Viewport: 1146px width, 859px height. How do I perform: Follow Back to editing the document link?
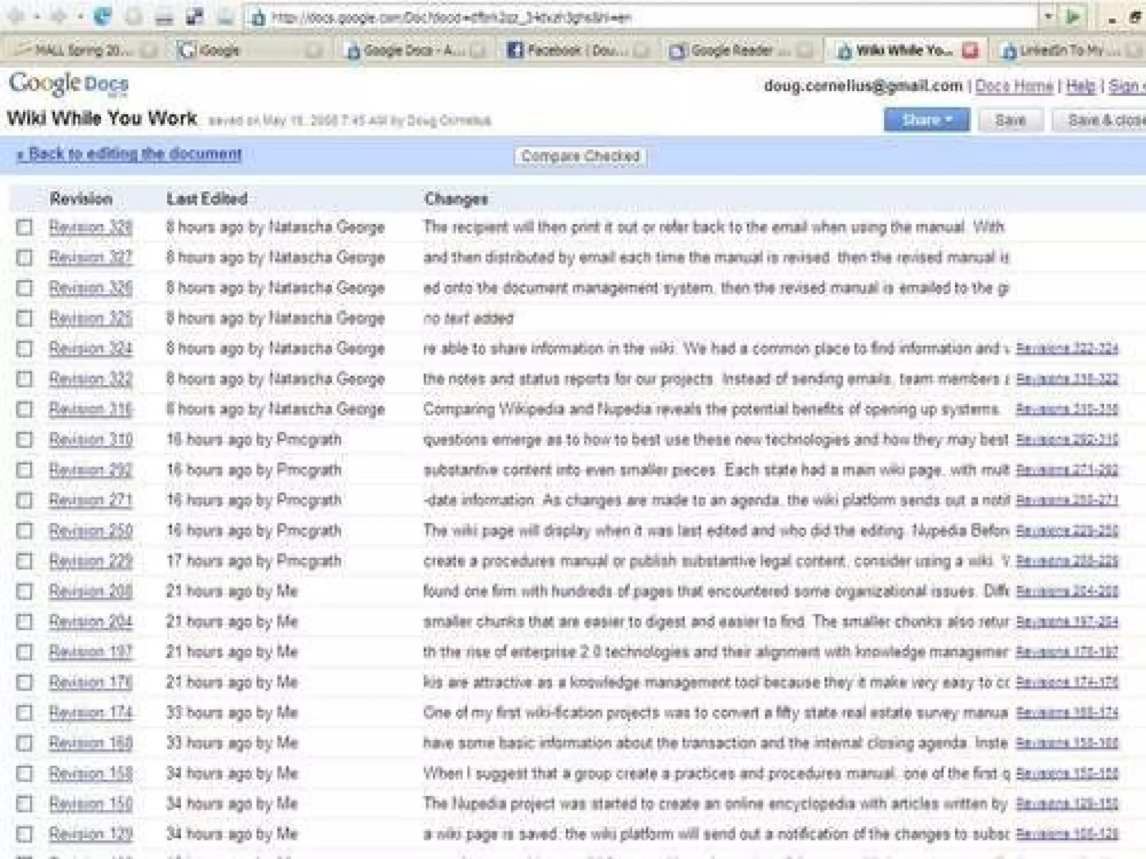tap(129, 154)
